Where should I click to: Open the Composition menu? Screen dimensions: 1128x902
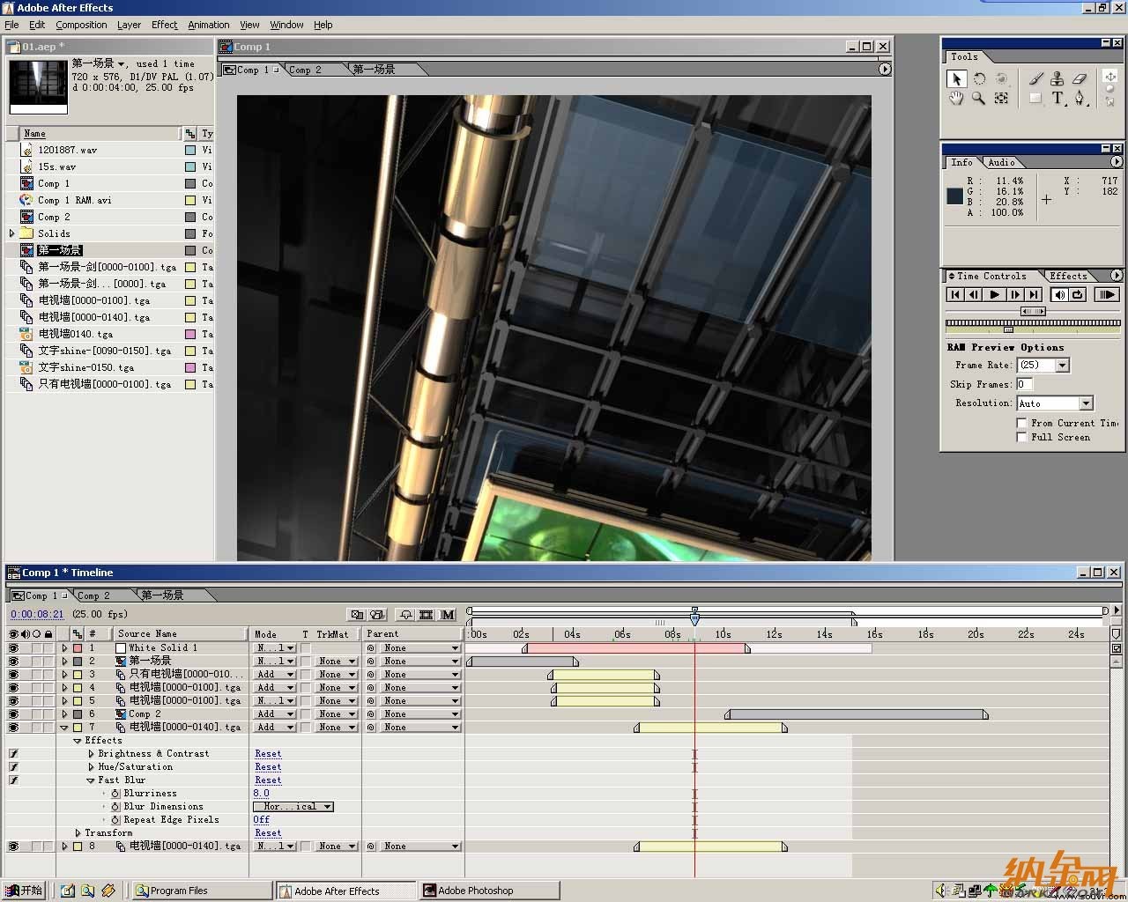pyautogui.click(x=81, y=25)
